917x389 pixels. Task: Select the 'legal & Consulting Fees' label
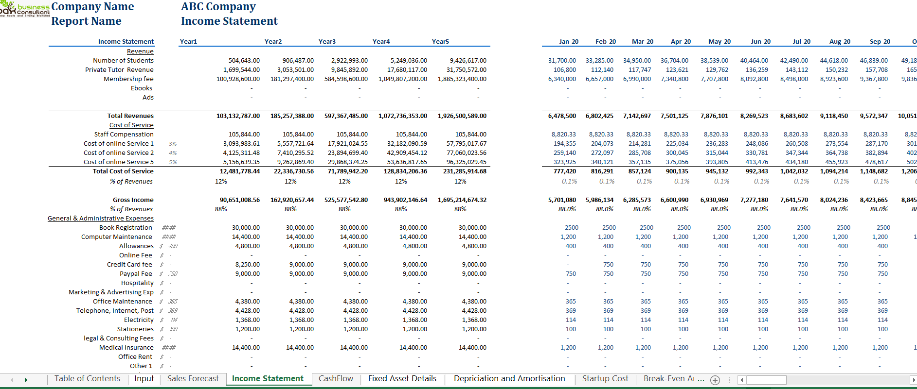pos(119,338)
